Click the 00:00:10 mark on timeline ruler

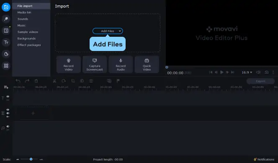tap(62, 87)
